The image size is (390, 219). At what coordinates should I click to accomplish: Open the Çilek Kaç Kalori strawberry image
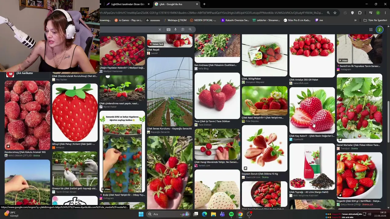click(x=312, y=110)
